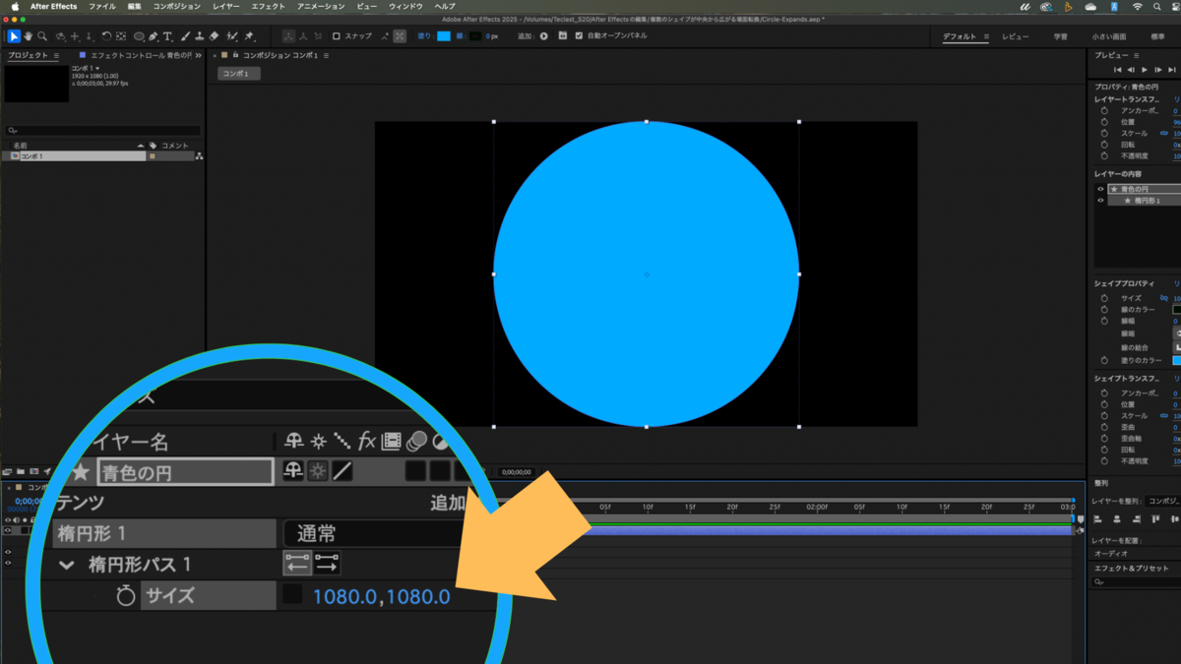Image resolution: width=1181 pixels, height=664 pixels.
Task: Open the コンポ 1 dropdown in project preview
Action: pyautogui.click(x=97, y=69)
